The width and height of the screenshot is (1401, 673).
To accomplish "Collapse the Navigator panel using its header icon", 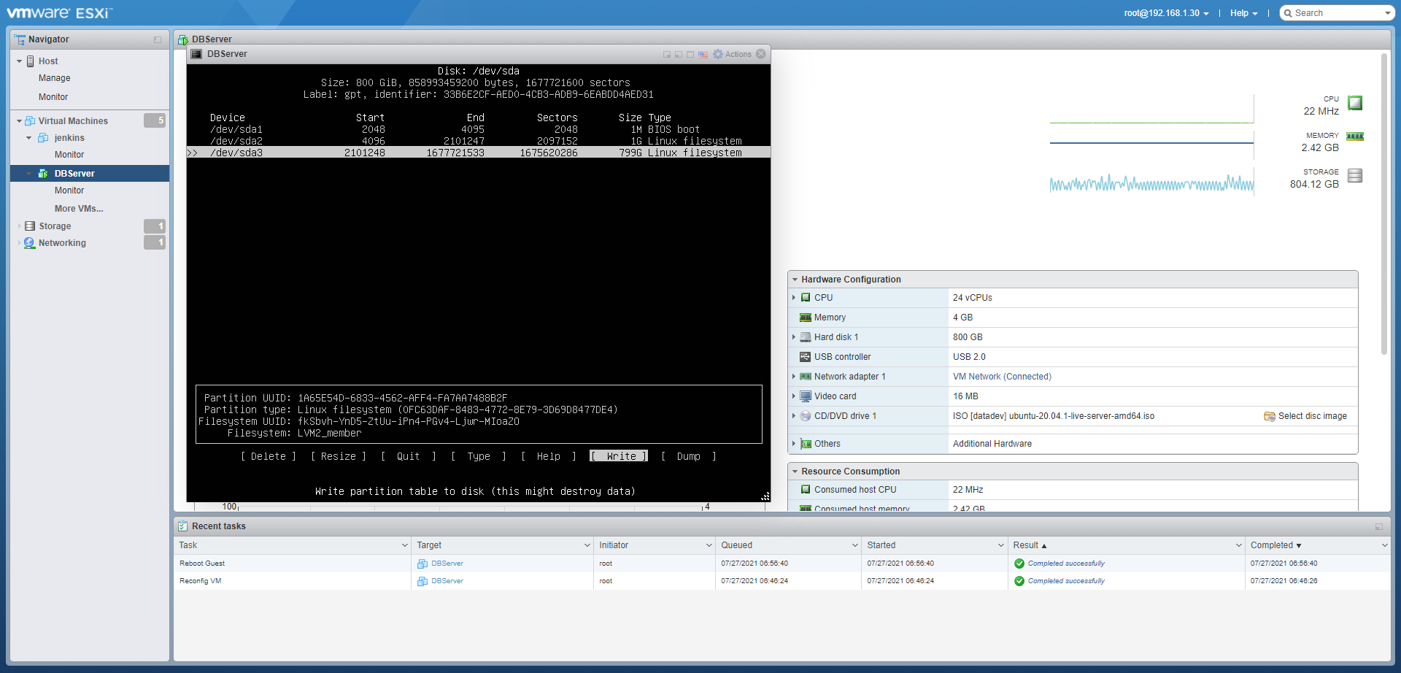I will click(x=158, y=40).
